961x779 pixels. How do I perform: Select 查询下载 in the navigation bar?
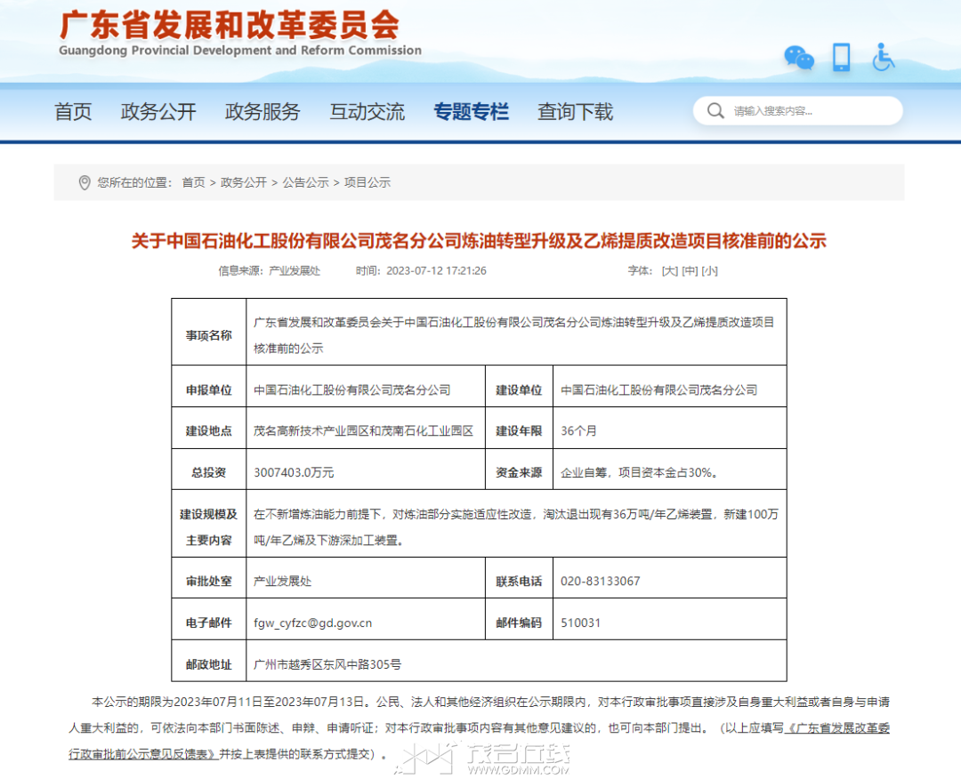[x=575, y=112]
